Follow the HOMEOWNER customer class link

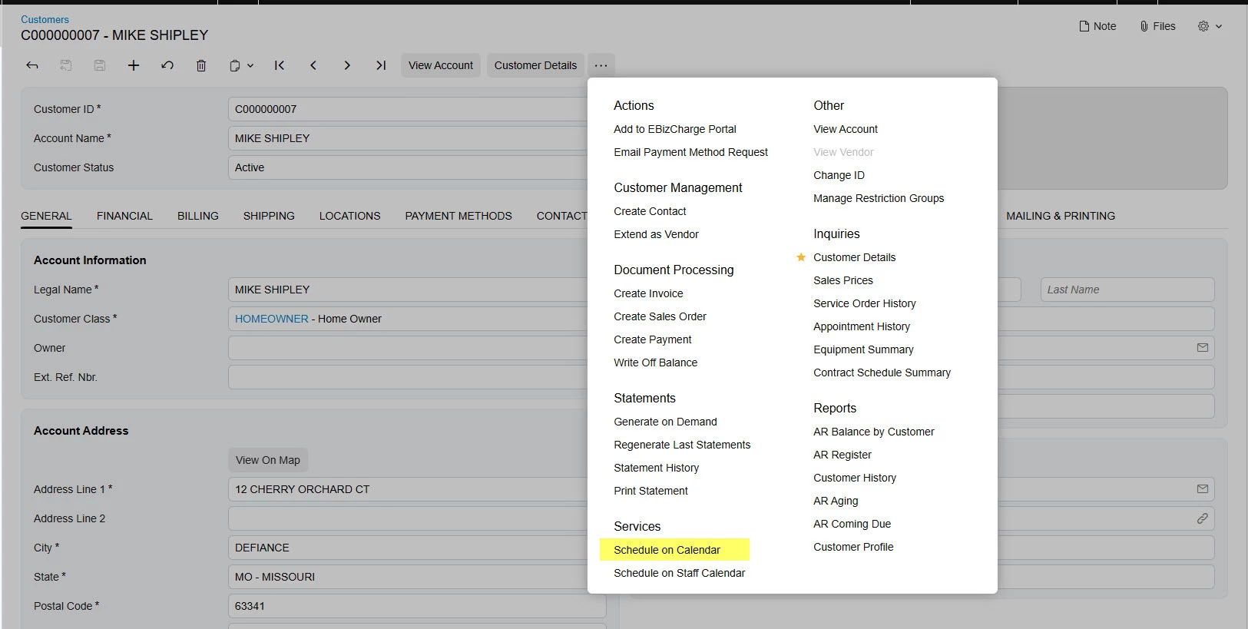272,319
